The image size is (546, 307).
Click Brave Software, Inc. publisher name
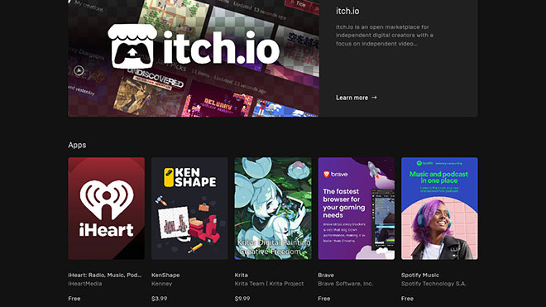[345, 284]
